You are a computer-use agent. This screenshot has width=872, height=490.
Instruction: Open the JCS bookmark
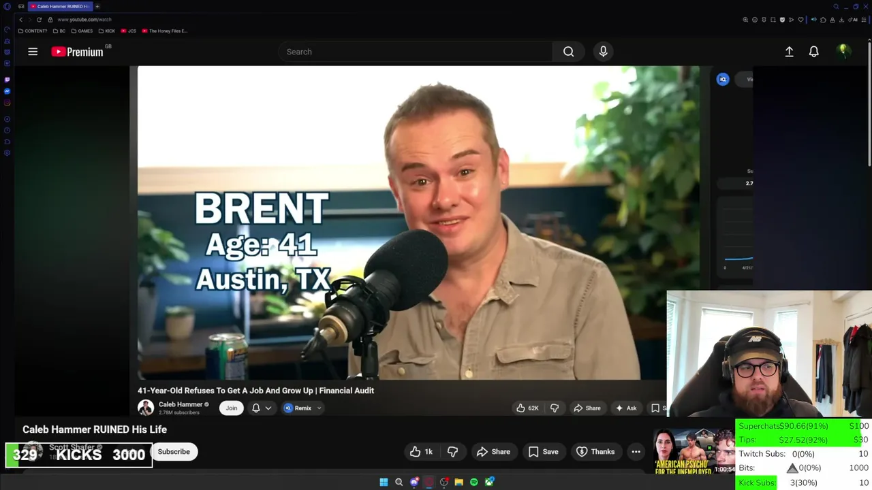tap(129, 31)
